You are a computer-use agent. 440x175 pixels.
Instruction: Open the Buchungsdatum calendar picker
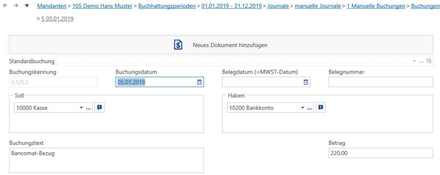coord(200,82)
